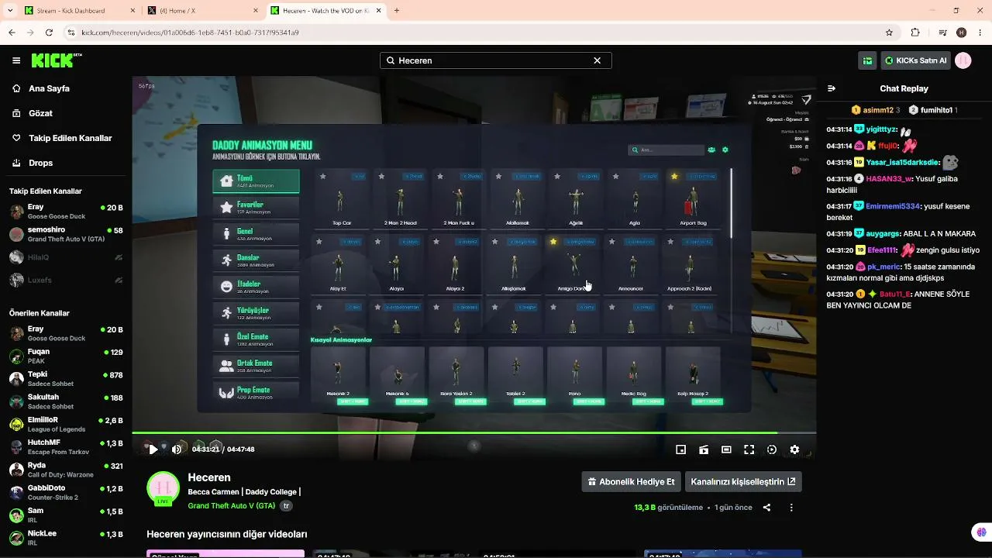Open the Gözat page

pyautogui.click(x=40, y=113)
